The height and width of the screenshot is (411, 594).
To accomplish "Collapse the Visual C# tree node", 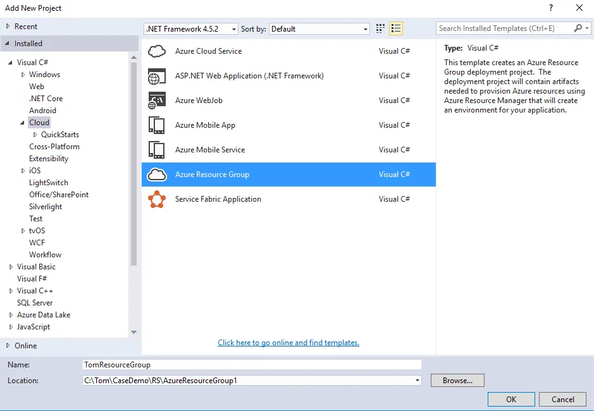I will [10, 63].
